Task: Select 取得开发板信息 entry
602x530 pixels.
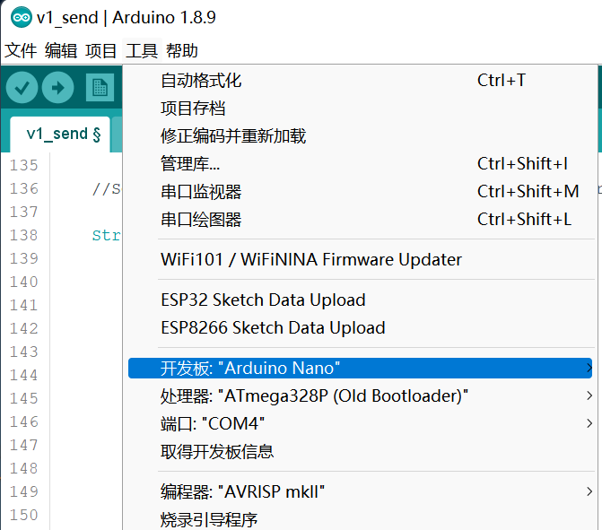Action: click(x=361, y=452)
